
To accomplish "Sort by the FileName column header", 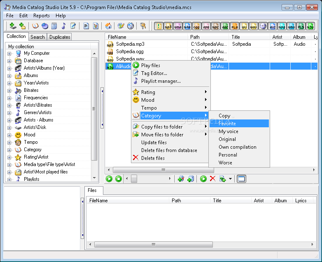I will coord(147,37).
